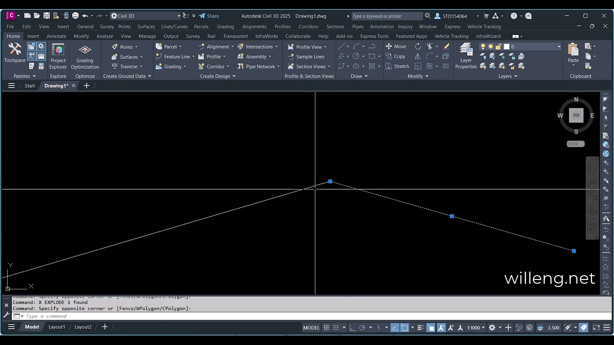Click the MODEL space button in status bar
The image size is (614, 345).
click(x=311, y=328)
